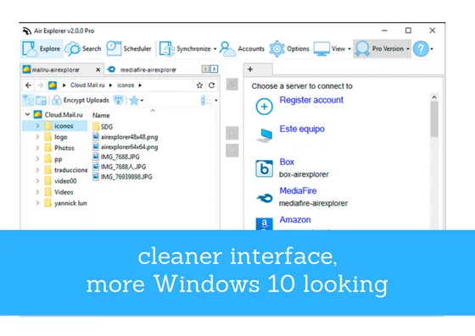Expand the Photos folder in tree

(x=37, y=148)
